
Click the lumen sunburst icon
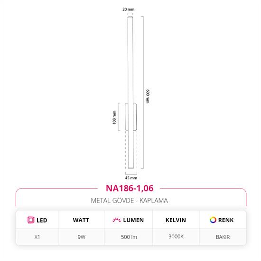[x=117, y=220]
